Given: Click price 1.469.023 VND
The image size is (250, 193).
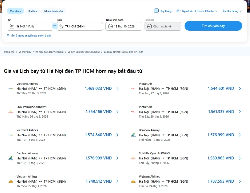Looking at the screenshot, I should [98, 89].
